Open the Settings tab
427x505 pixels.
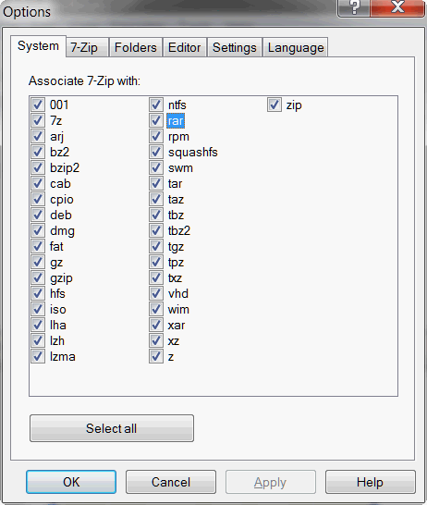pos(235,47)
